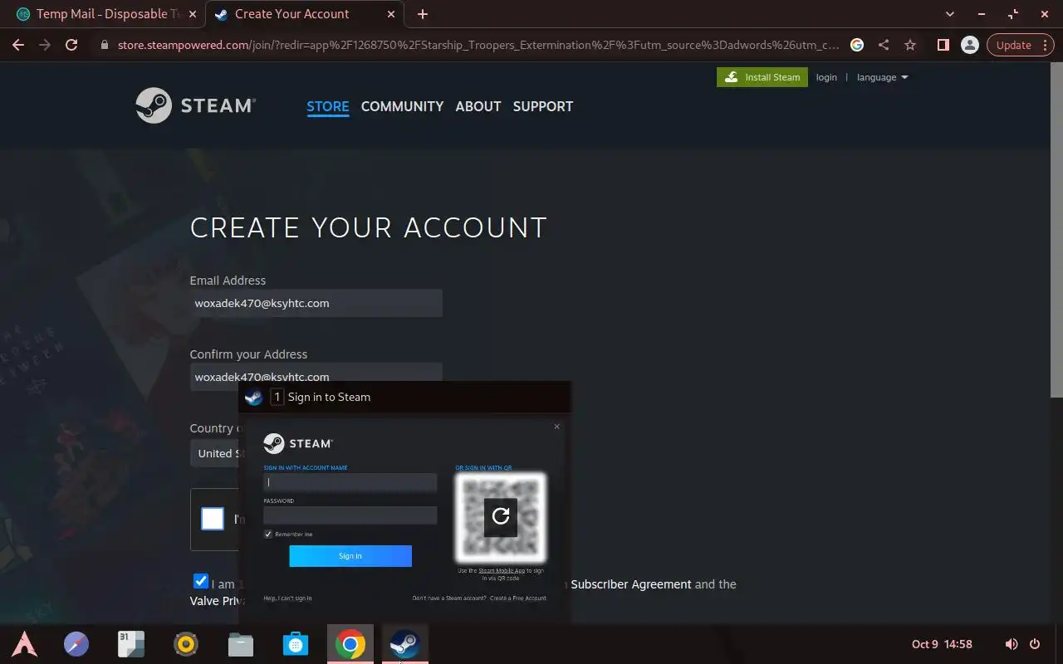This screenshot has height=664, width=1063.
Task: Toggle the age confirmation checkbox
Action: tap(200, 581)
